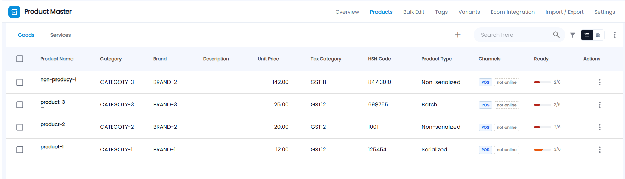The height and width of the screenshot is (179, 625).
Task: Click not online badge for product-3
Action: (x=507, y=105)
